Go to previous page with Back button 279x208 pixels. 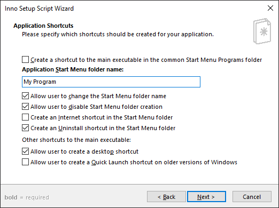[166, 197]
